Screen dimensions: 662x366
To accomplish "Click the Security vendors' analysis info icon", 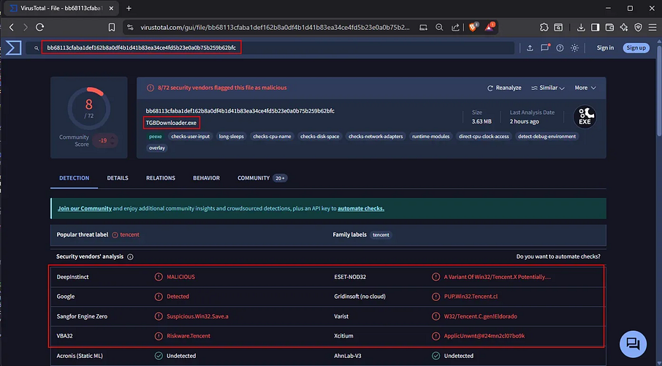I will click(131, 256).
